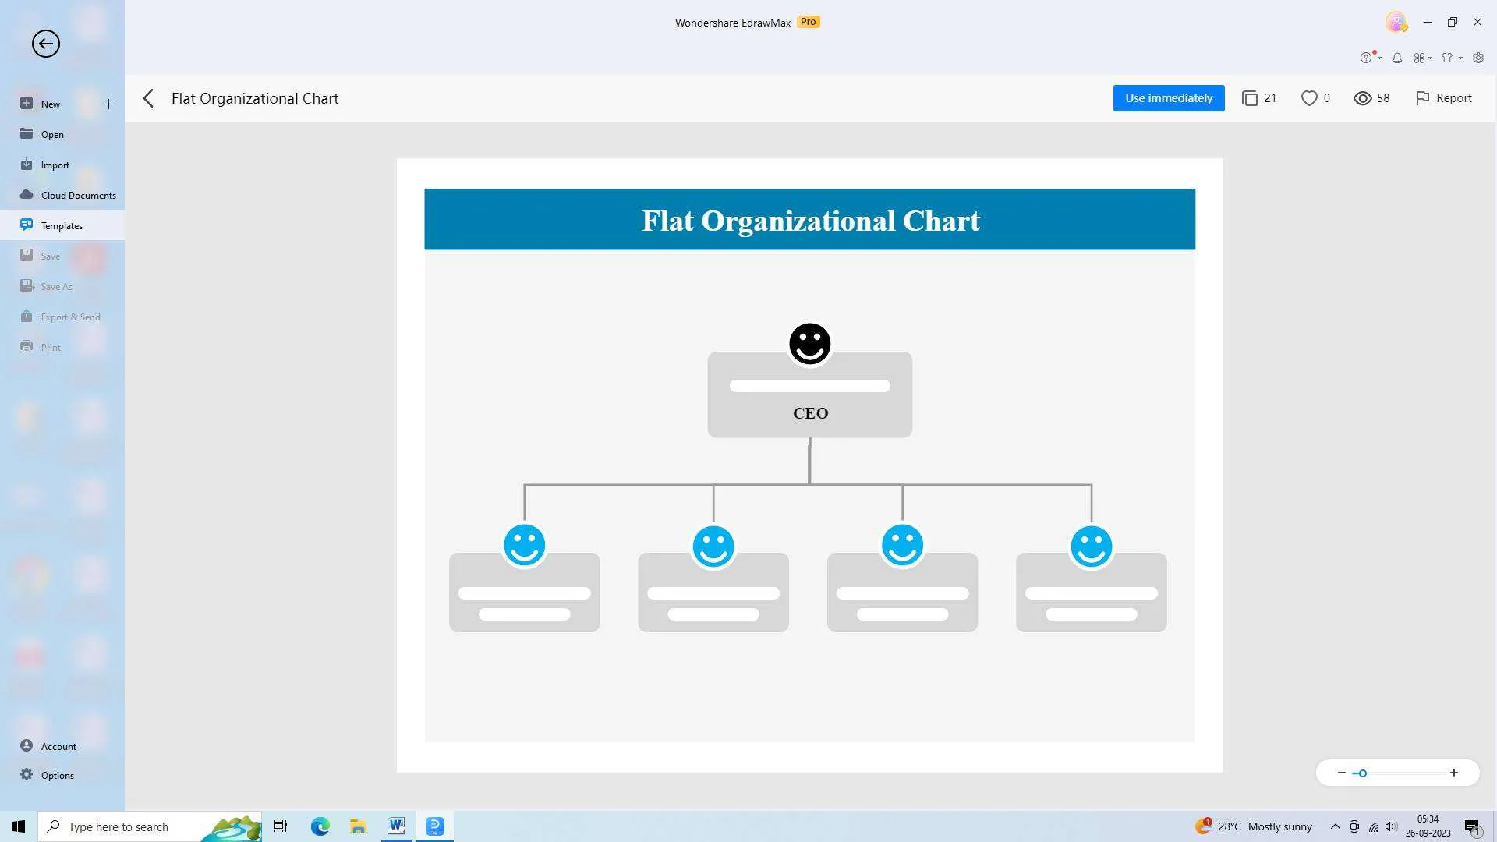The width and height of the screenshot is (1497, 842).
Task: Click the views count display
Action: click(1372, 97)
